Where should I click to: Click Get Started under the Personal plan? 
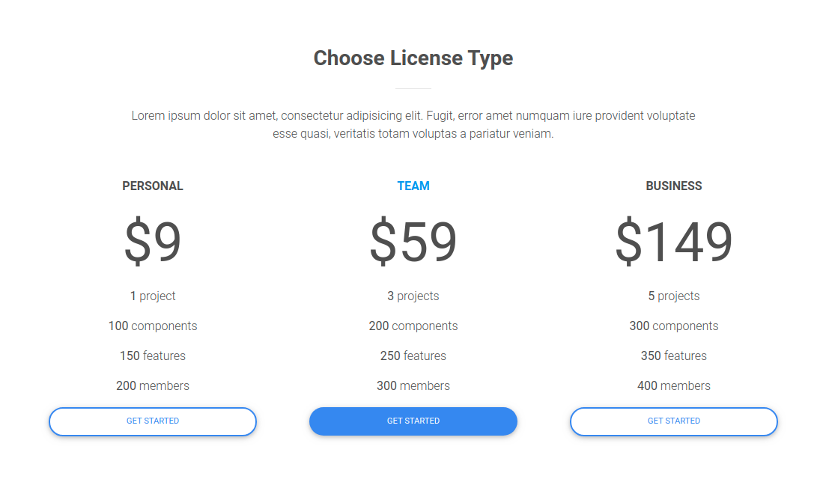click(x=153, y=421)
